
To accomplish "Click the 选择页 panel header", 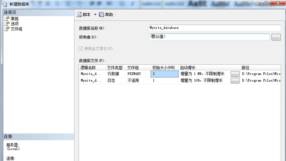I will [x=38, y=12].
